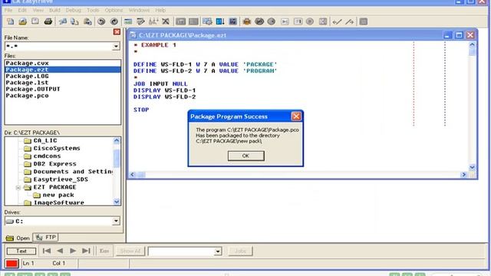Image resolution: width=491 pixels, height=276 pixels.
Task: Open the Drives C: dropdown
Action: 116,221
